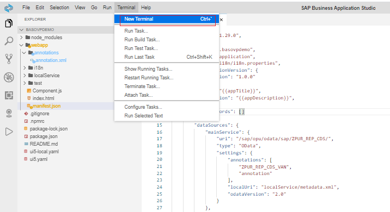Screen dimensions: 390x212
Task: Open the Source Control icon
Action: pyautogui.click(x=9, y=59)
